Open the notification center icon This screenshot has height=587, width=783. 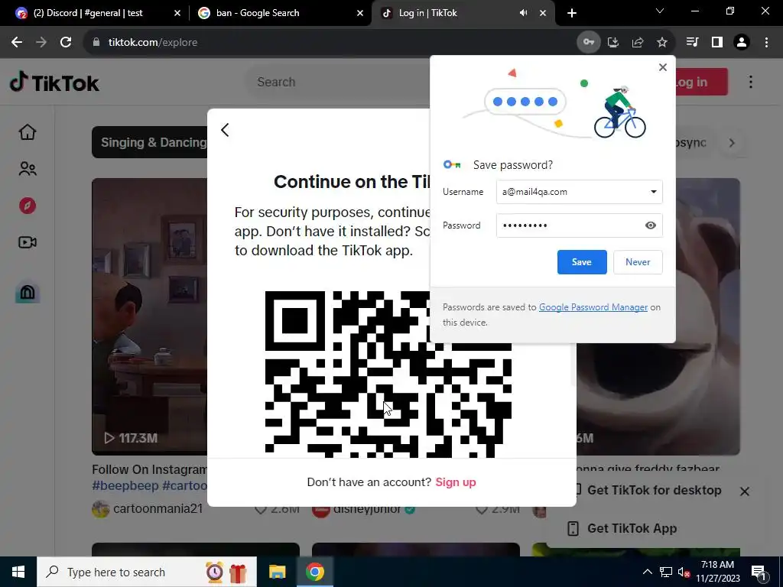tap(759, 572)
